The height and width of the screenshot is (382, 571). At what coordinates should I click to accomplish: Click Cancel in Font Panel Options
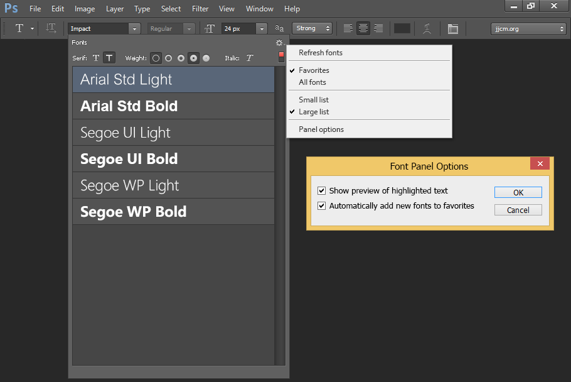click(x=518, y=210)
